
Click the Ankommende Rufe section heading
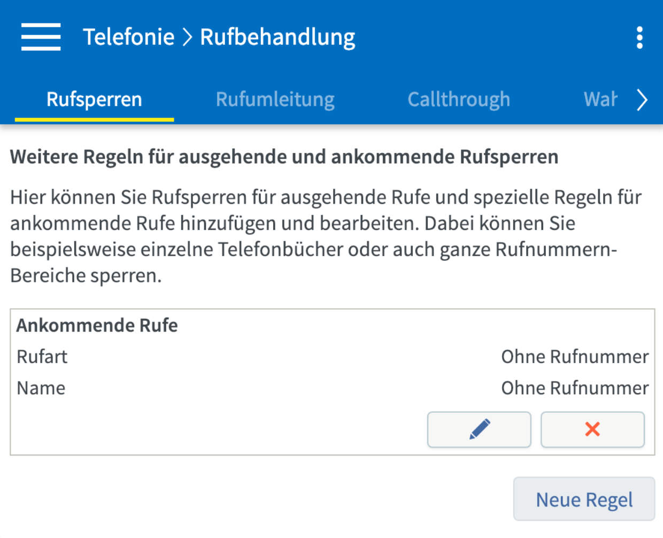click(97, 325)
